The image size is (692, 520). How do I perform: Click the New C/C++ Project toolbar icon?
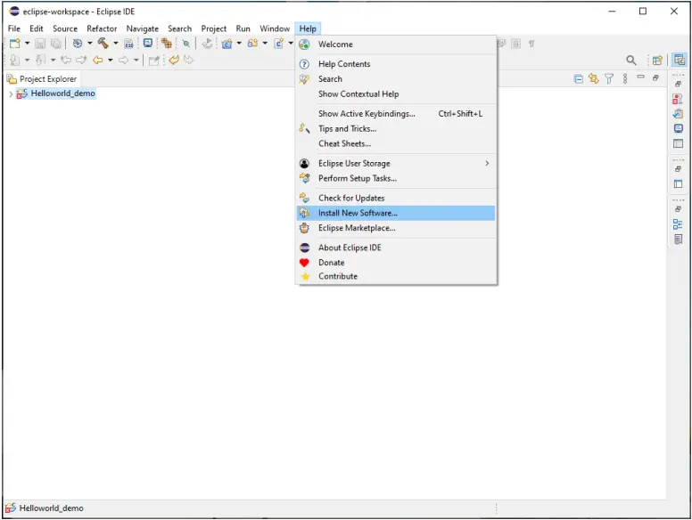coord(227,44)
